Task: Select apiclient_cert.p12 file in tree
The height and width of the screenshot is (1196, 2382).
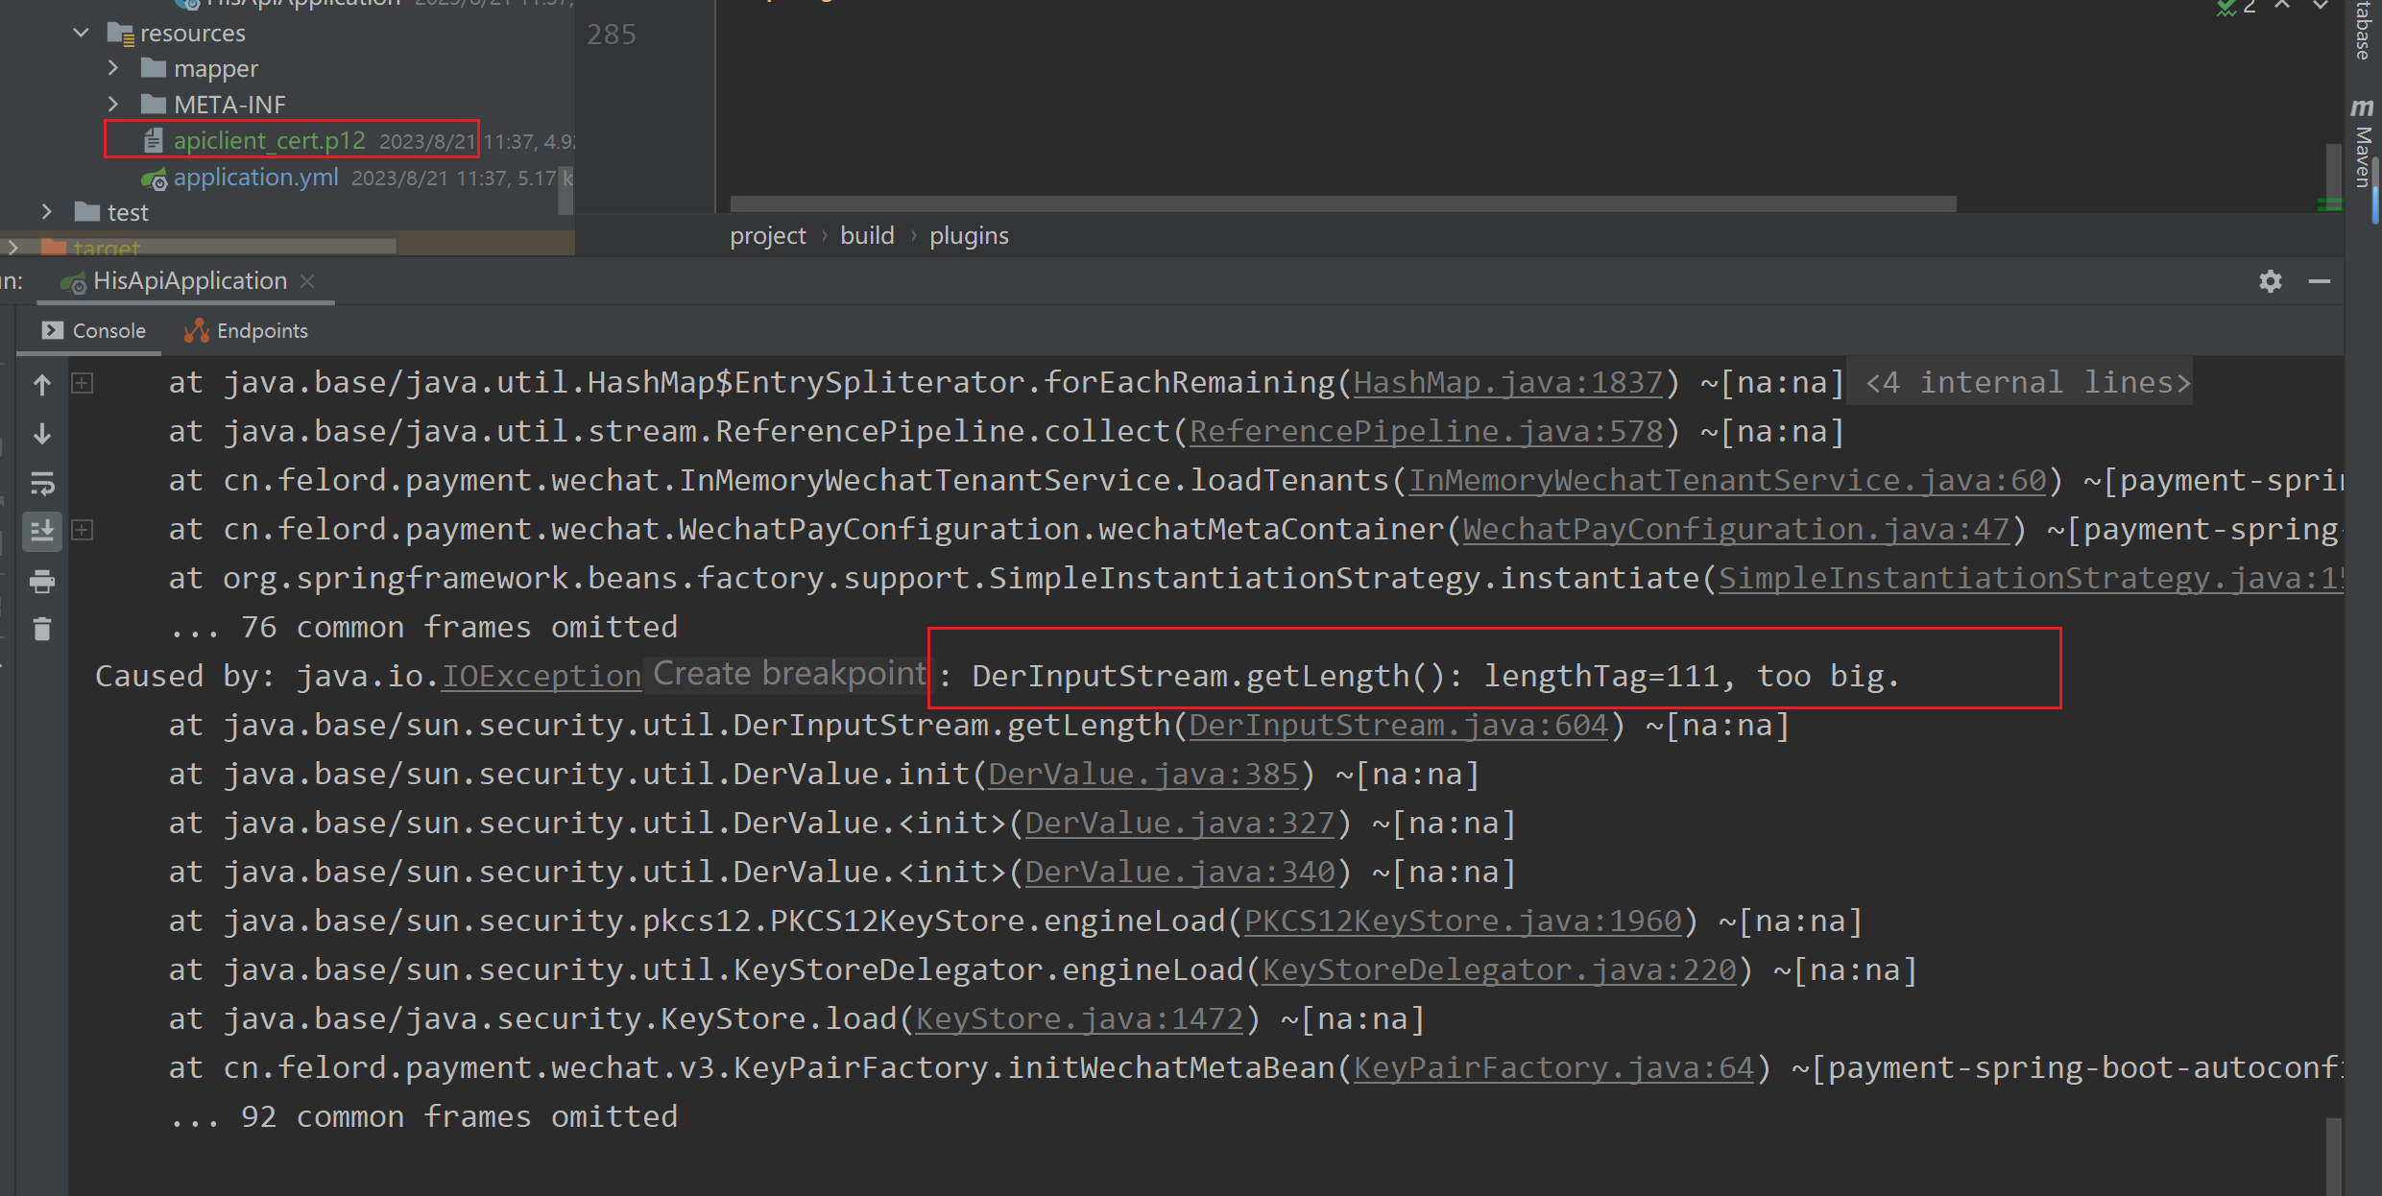Action: point(269,140)
